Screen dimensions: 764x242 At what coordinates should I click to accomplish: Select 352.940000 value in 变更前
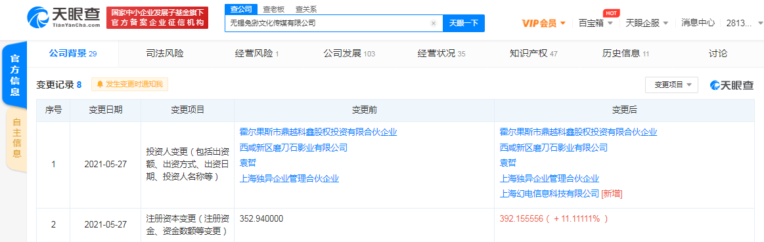pyautogui.click(x=261, y=219)
